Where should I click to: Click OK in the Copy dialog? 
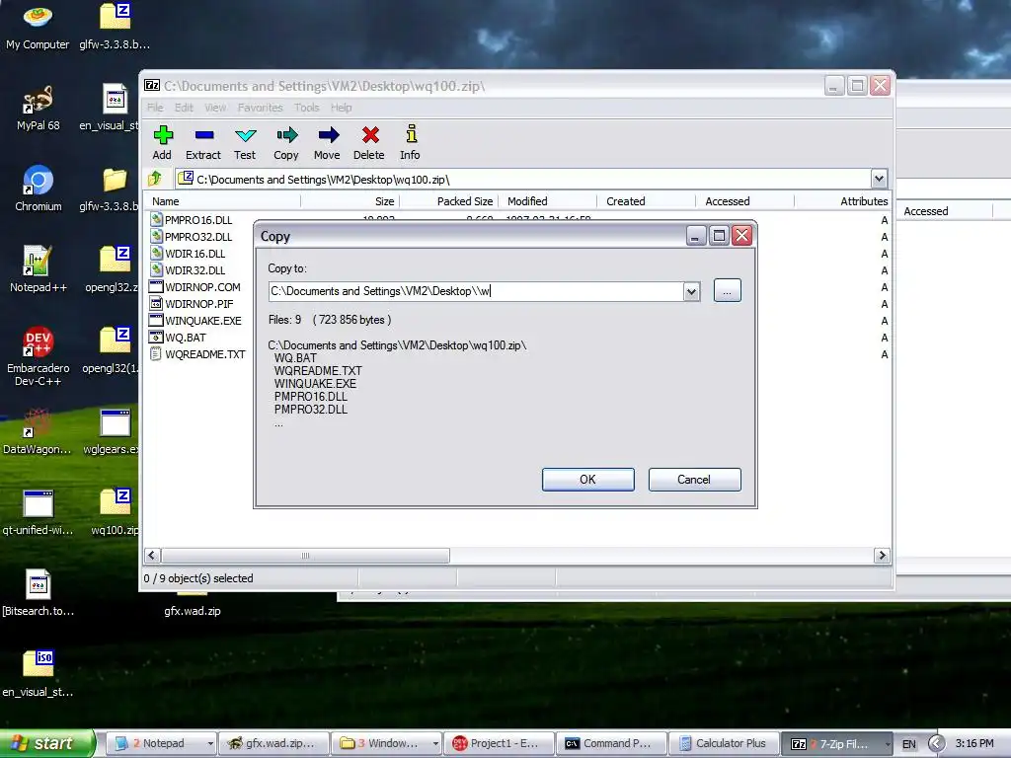coord(588,480)
